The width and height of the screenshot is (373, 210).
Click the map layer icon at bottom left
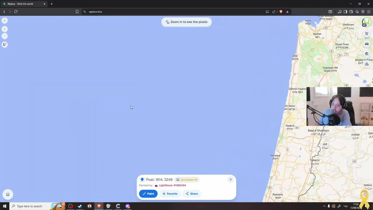[x=8, y=194]
